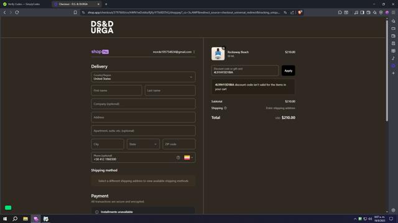Image resolution: width=398 pixels, height=223 pixels.
Task: Click the phone field help icon
Action: coord(178,157)
